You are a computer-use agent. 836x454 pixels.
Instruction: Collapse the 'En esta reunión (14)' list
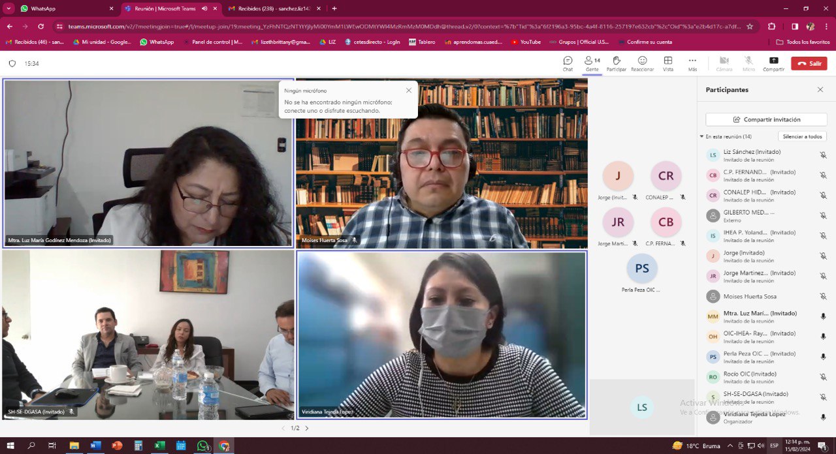pos(701,137)
